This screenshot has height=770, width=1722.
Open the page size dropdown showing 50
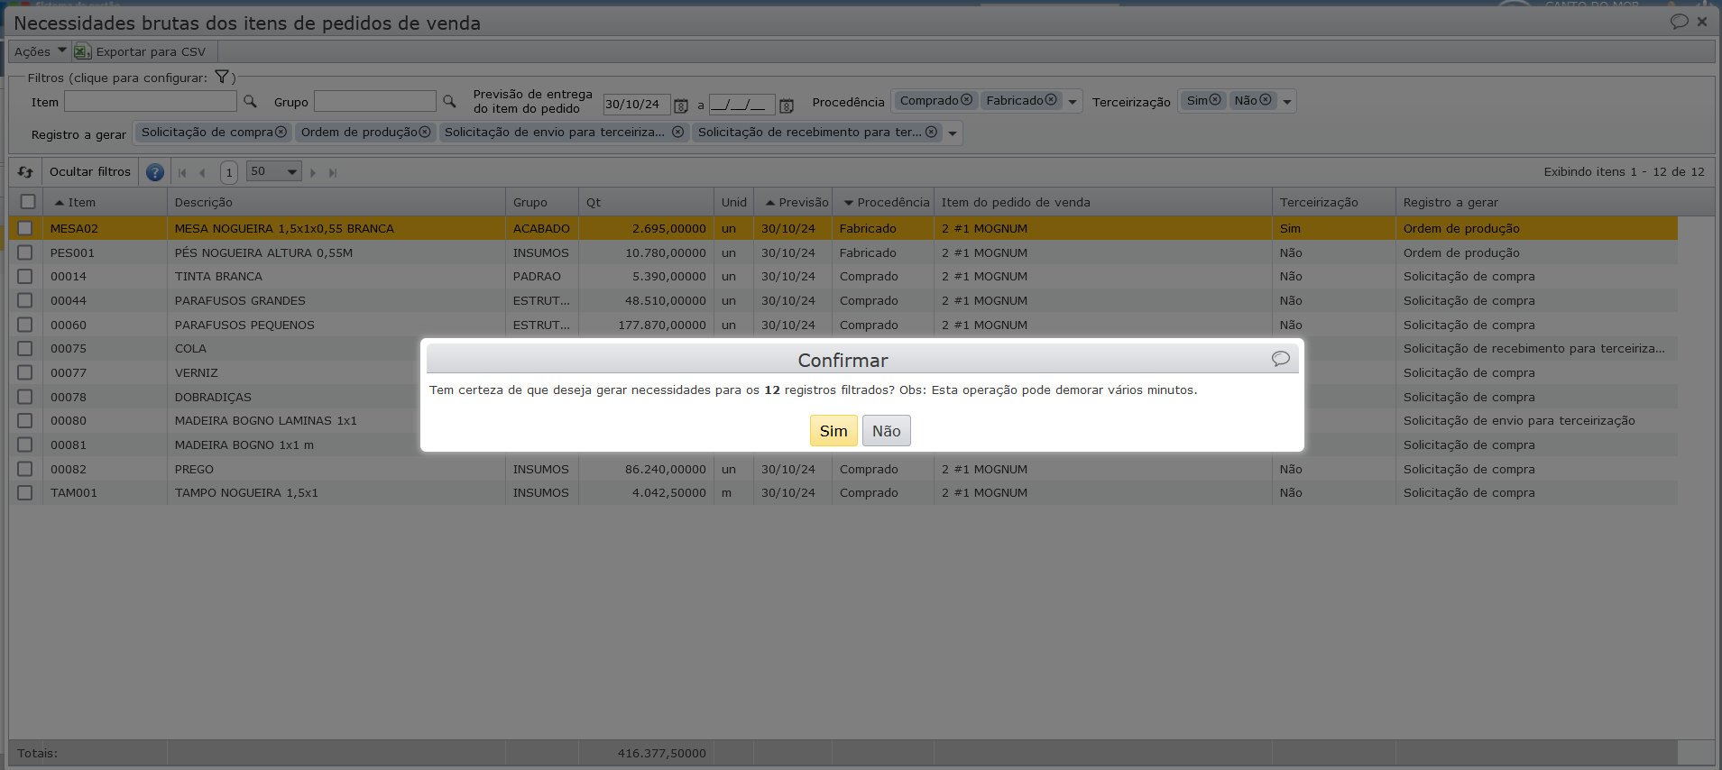point(274,171)
